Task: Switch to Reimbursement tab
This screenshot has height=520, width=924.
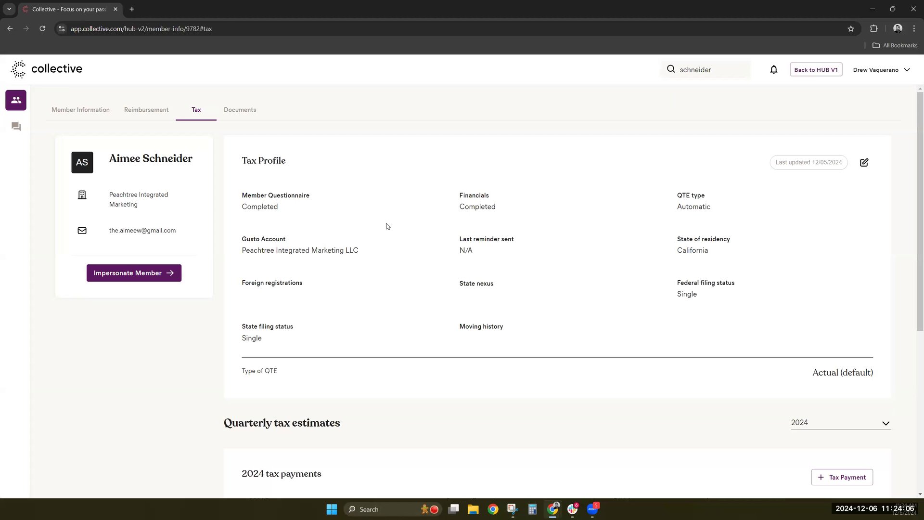Action: click(146, 110)
